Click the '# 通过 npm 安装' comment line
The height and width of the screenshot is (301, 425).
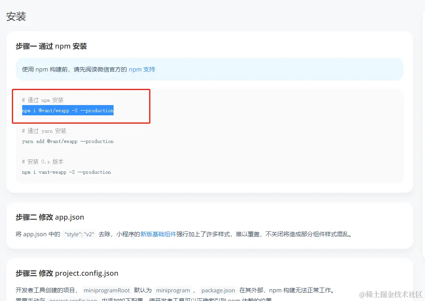43,100
